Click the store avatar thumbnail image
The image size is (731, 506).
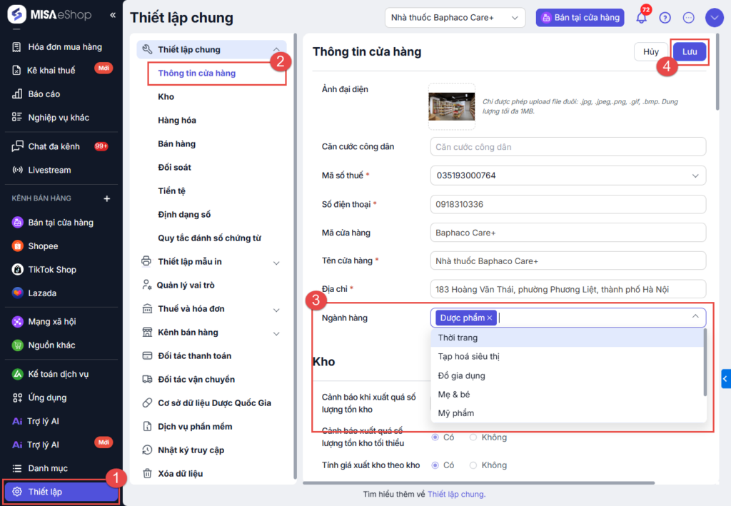pos(452,107)
